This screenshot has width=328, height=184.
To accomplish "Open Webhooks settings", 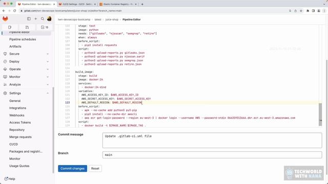I will pyautogui.click(x=17, y=115).
